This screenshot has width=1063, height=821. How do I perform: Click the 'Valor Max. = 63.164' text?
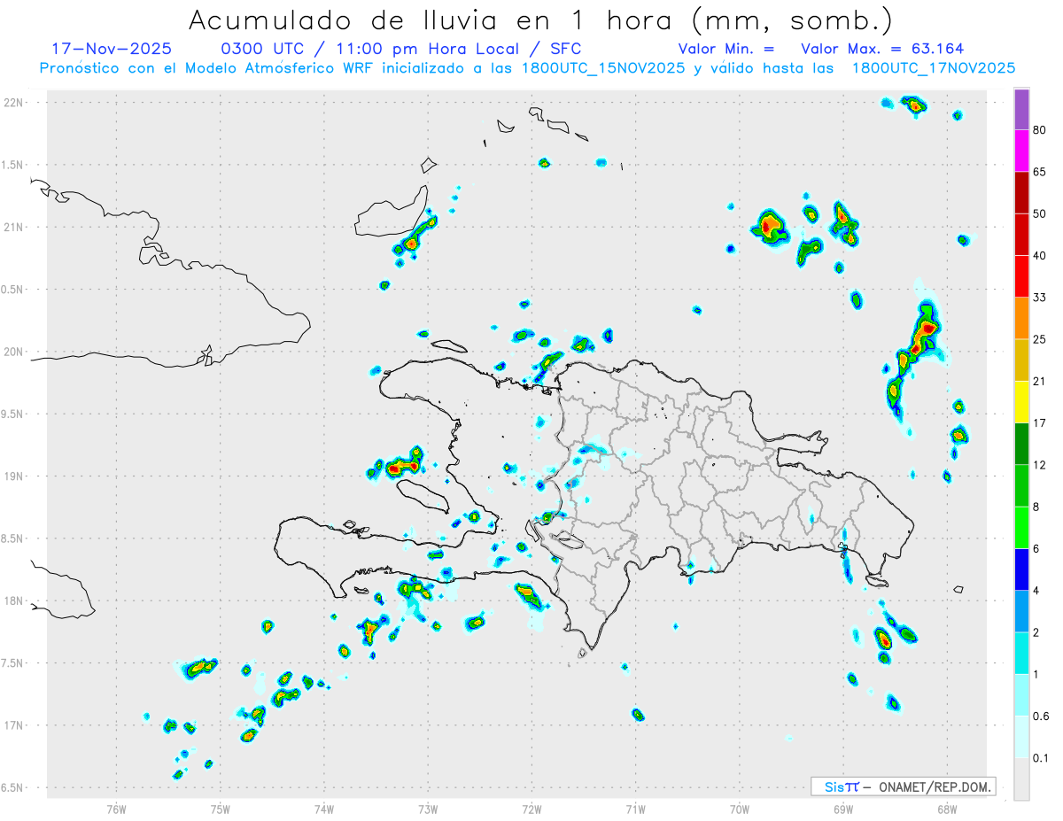coord(882,49)
